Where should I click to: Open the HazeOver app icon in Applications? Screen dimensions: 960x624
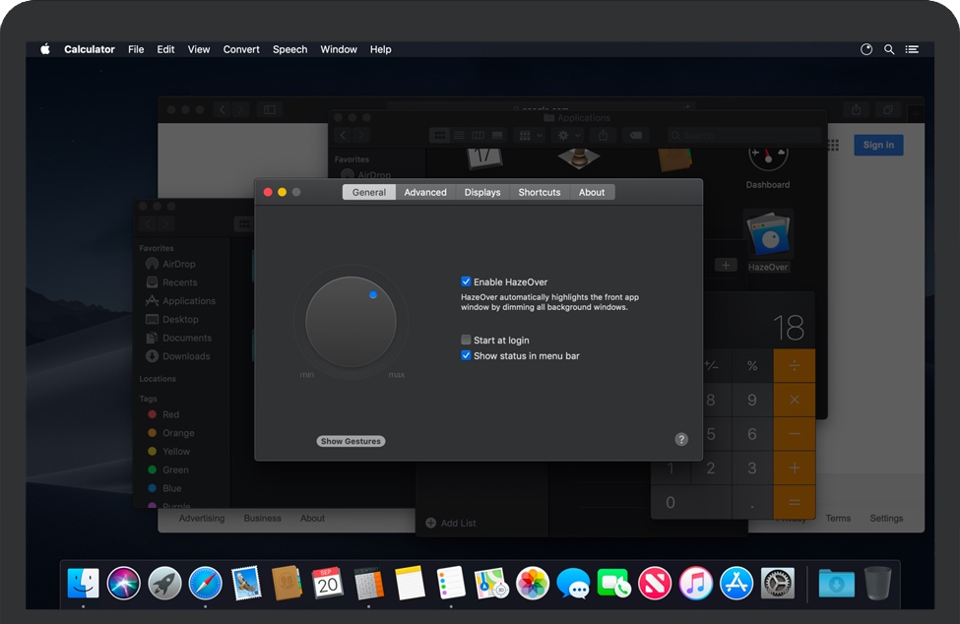click(768, 236)
